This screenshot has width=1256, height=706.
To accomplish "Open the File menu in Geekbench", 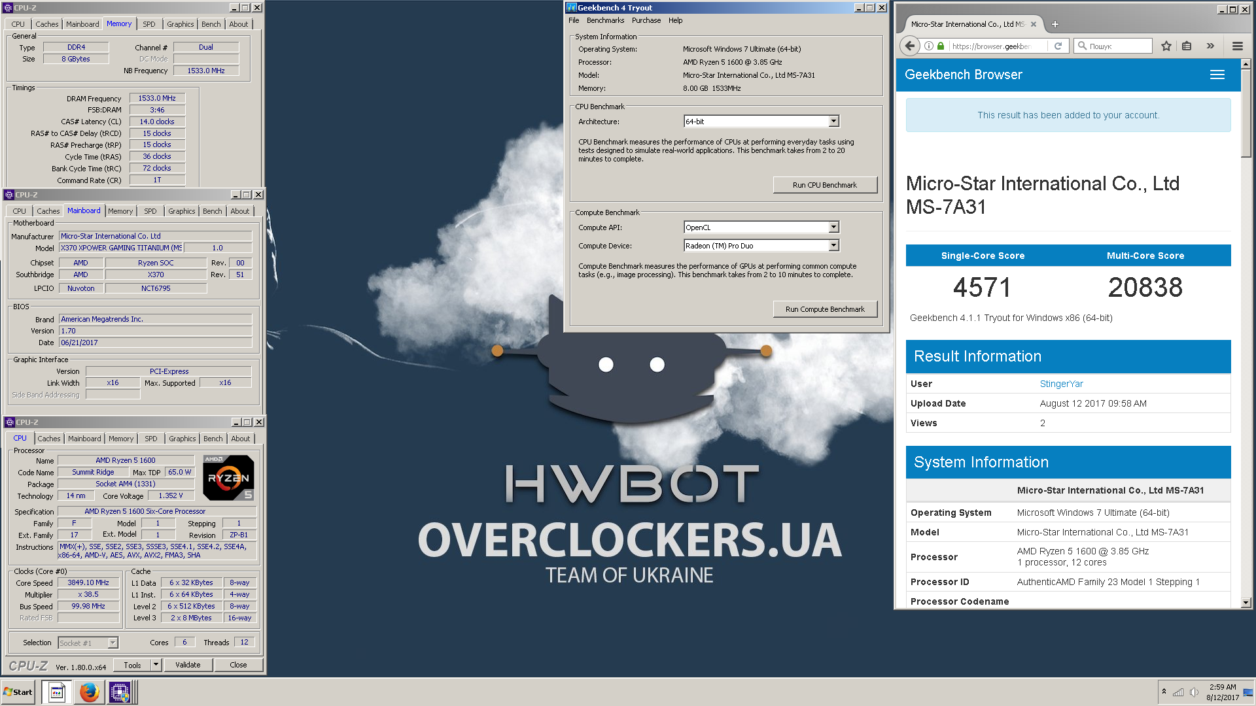I will click(x=574, y=20).
